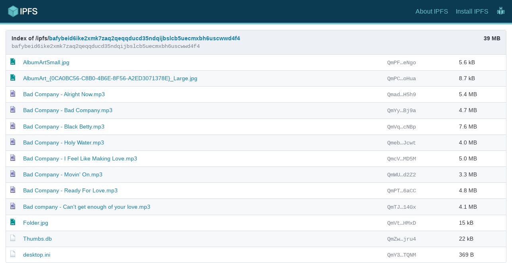Open Bad Company - Holy Water.mp3
The width and height of the screenshot is (512, 263).
[63, 142]
